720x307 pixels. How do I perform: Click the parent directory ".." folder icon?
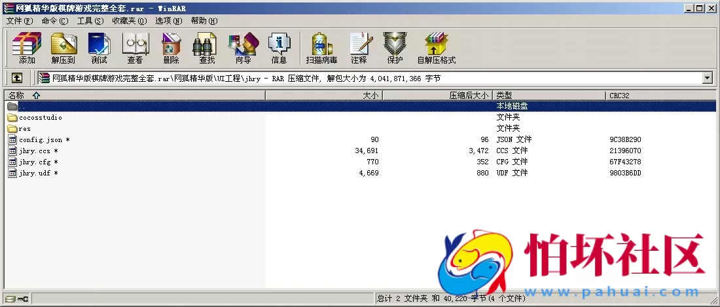[x=12, y=107]
